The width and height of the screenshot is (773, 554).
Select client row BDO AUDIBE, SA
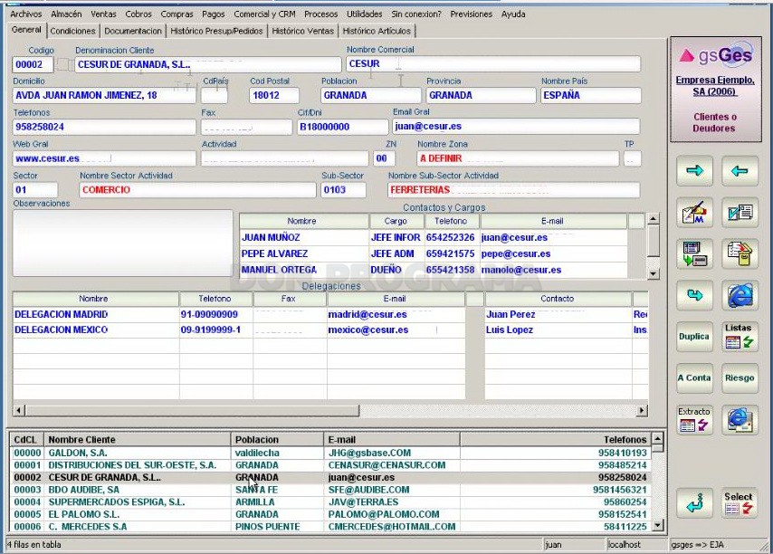[x=330, y=490]
